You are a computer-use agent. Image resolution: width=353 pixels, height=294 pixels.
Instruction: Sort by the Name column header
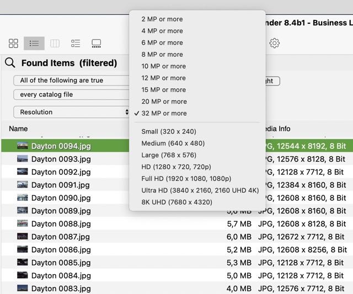tap(19, 129)
